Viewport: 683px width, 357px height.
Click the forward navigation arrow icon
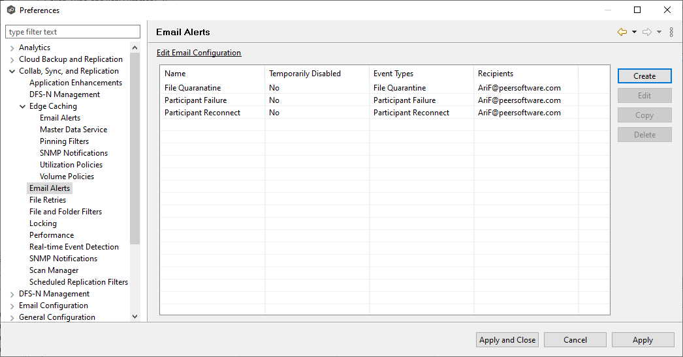(x=647, y=32)
